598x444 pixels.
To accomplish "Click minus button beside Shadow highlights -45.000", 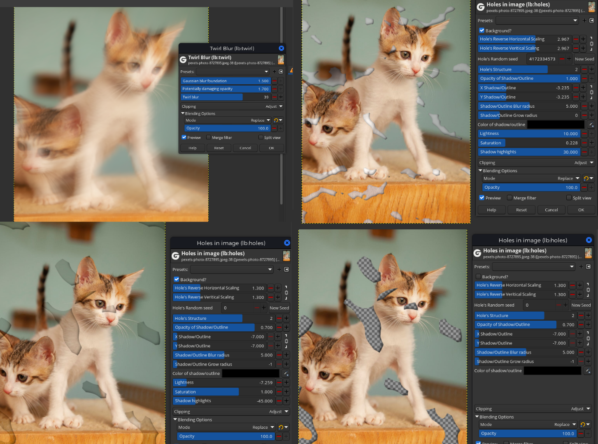I will tap(279, 401).
